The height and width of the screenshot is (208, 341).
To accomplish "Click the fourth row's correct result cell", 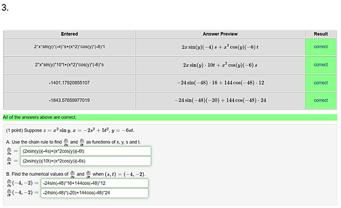I will pyautogui.click(x=321, y=100).
